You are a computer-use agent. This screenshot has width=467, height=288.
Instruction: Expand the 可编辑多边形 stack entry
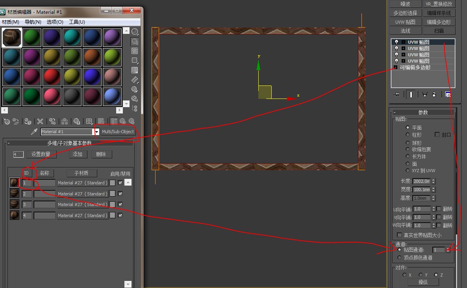click(x=395, y=67)
